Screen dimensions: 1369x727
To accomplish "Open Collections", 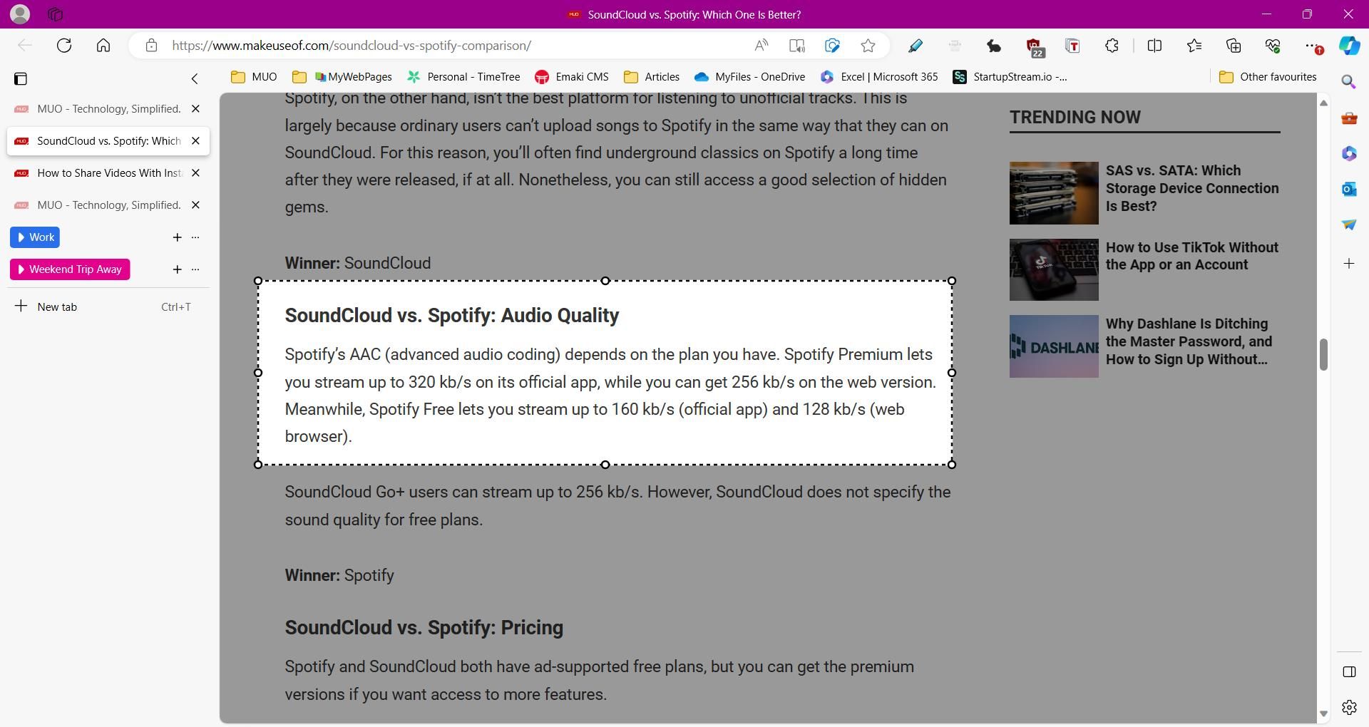I will pyautogui.click(x=1234, y=45).
